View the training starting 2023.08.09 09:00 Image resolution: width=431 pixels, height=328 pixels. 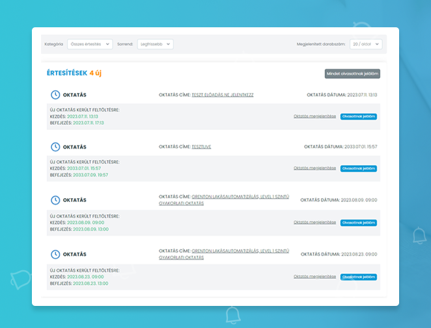[x=314, y=222]
